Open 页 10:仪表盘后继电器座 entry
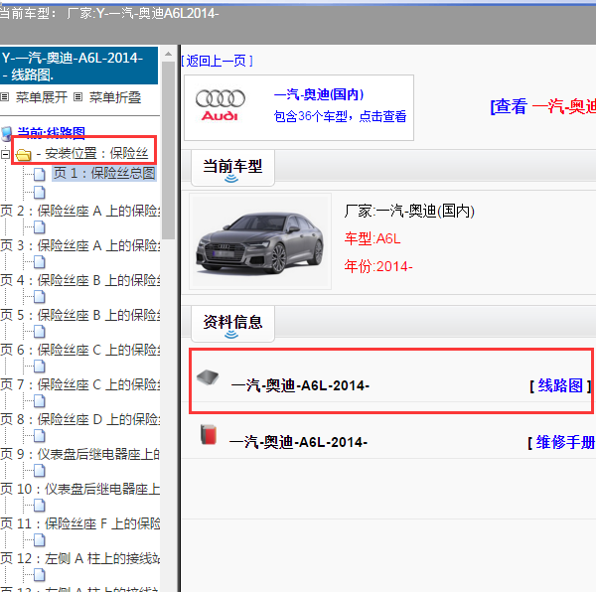Image resolution: width=596 pixels, height=592 pixels. 79,489
